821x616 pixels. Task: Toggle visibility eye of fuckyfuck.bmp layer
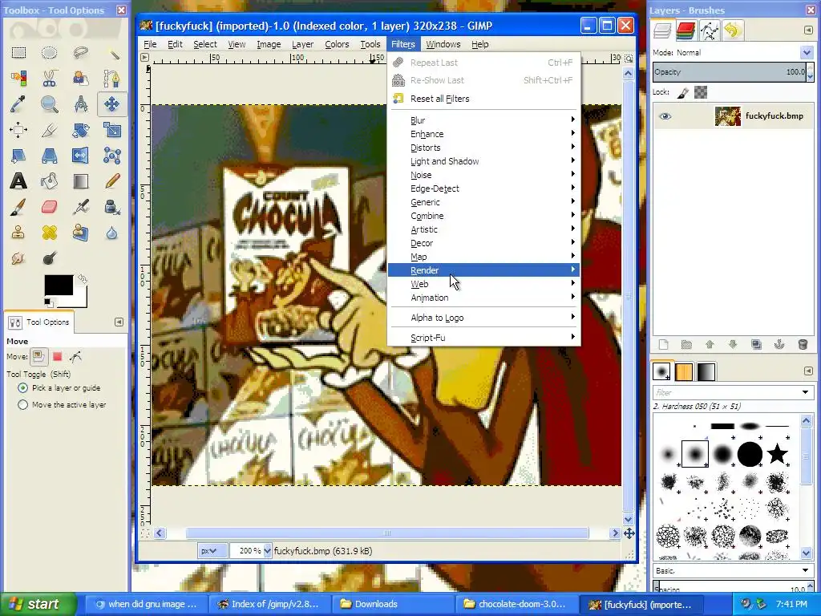[x=665, y=116]
